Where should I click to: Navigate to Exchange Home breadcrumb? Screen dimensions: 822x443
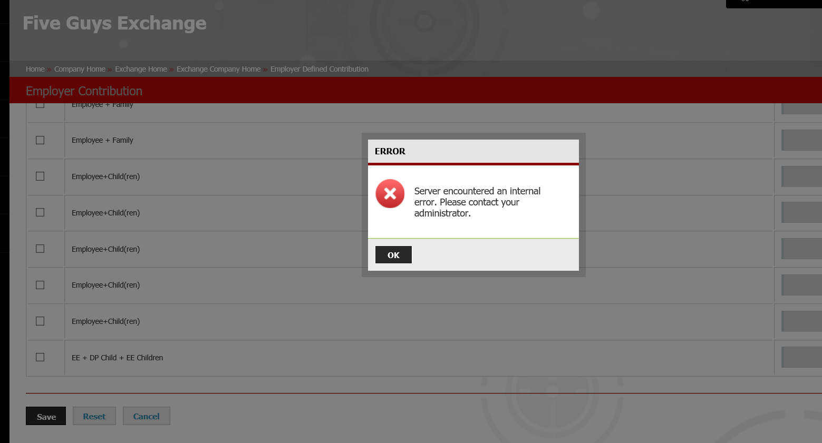[141, 69]
